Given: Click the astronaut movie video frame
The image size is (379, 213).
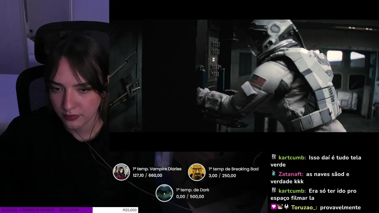Looking at the screenshot, I should point(244,76).
